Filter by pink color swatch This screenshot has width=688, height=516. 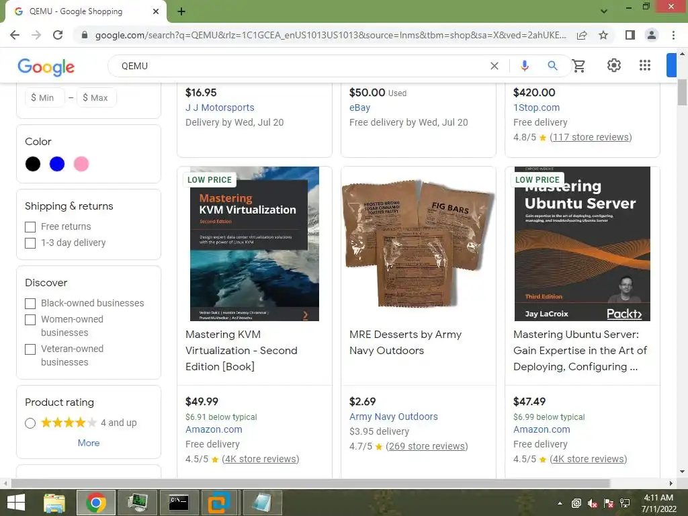81,164
